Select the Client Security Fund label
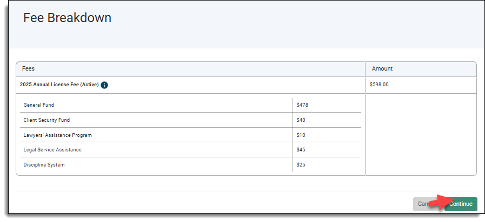The width and height of the screenshot is (485, 222). tap(46, 120)
